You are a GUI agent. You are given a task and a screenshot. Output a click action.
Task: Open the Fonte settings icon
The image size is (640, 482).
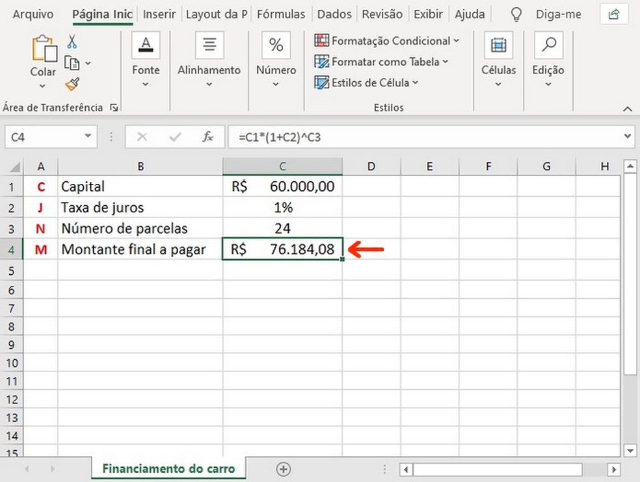click(x=145, y=45)
